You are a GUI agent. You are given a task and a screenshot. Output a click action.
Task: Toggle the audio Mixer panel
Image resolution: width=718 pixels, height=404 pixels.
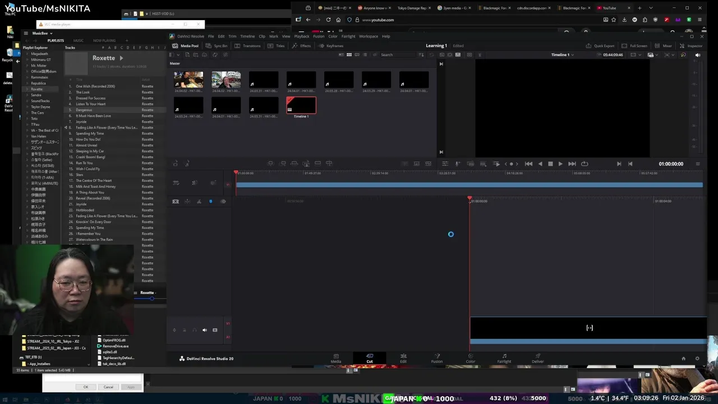click(663, 46)
